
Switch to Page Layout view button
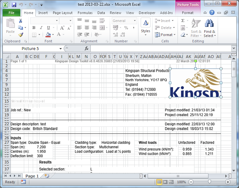[165, 182]
